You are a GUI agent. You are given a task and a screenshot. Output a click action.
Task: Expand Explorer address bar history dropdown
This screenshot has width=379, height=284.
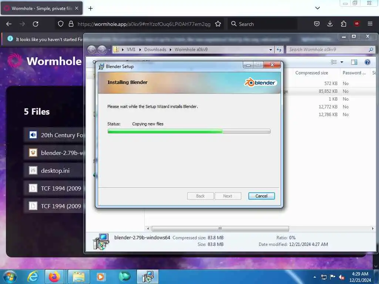(x=271, y=50)
